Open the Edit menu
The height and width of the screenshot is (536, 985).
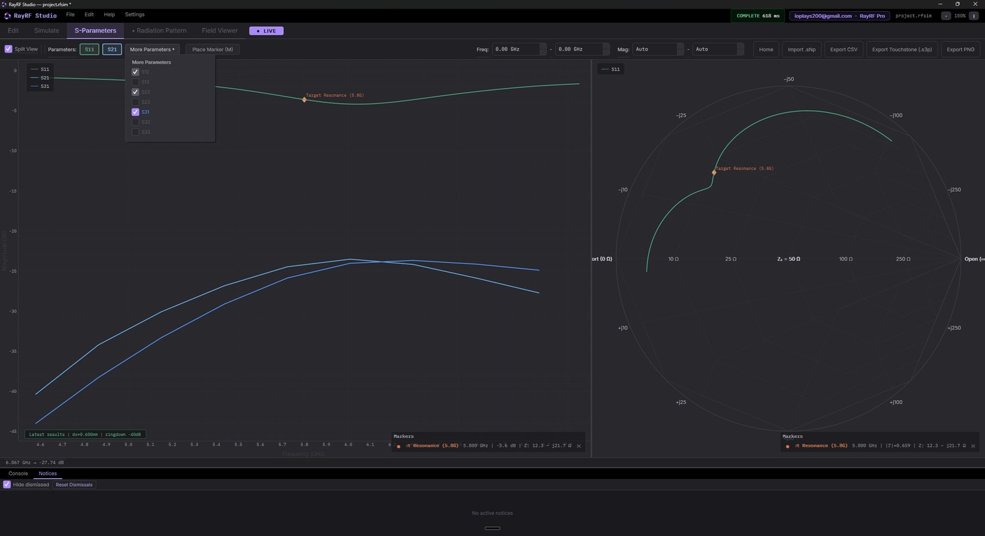(x=89, y=14)
